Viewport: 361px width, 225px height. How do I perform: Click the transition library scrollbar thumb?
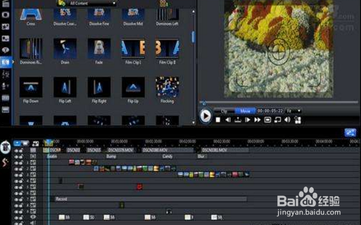click(x=193, y=37)
